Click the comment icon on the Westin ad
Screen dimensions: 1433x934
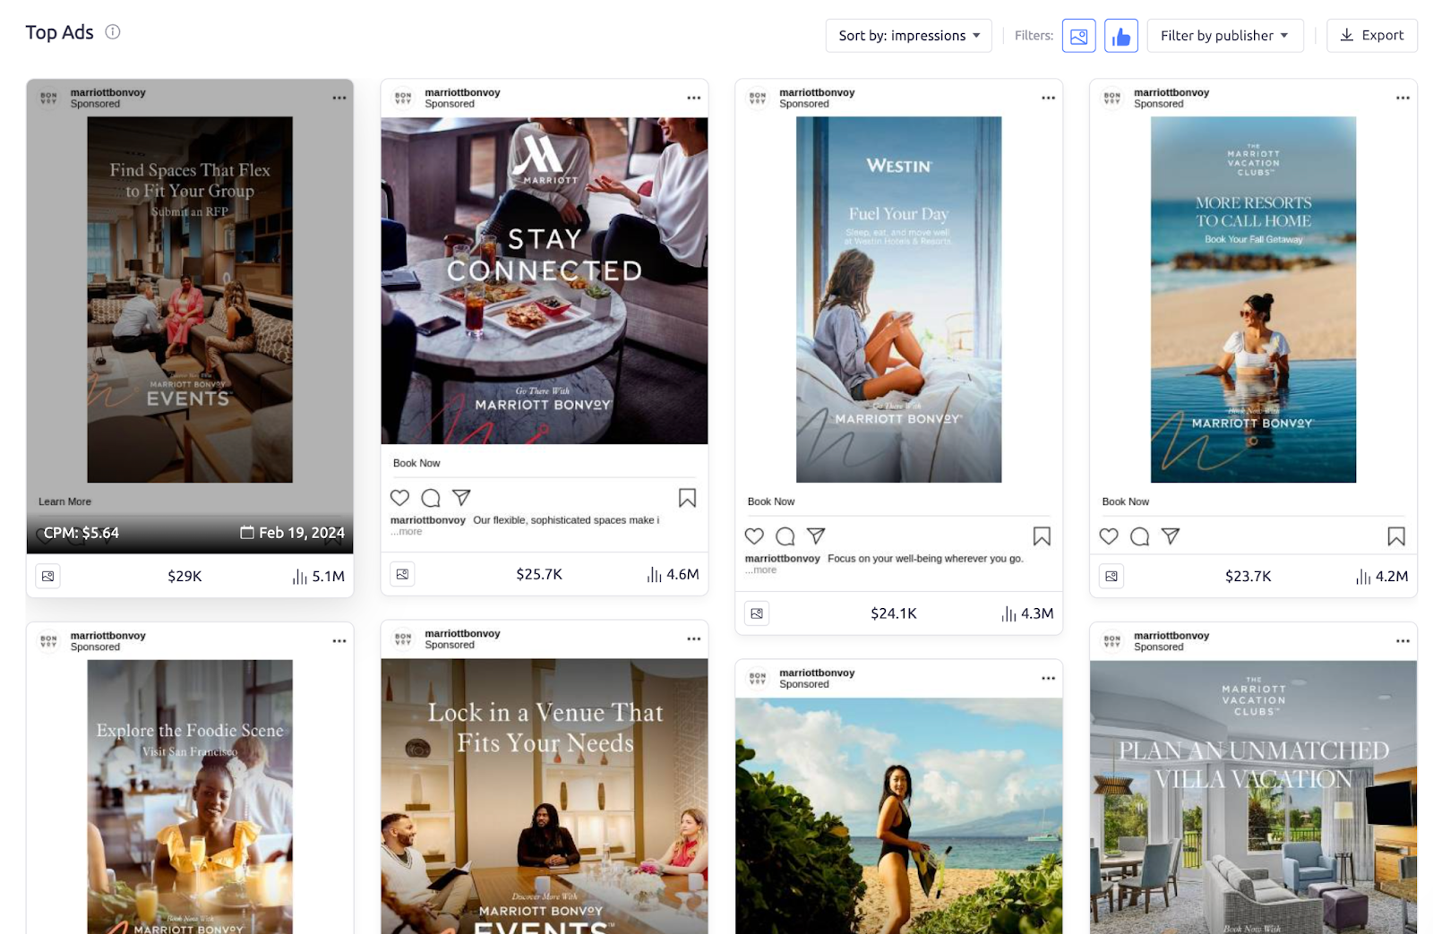tap(785, 536)
